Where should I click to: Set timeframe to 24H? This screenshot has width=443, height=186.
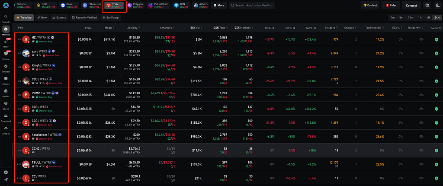tap(437, 18)
